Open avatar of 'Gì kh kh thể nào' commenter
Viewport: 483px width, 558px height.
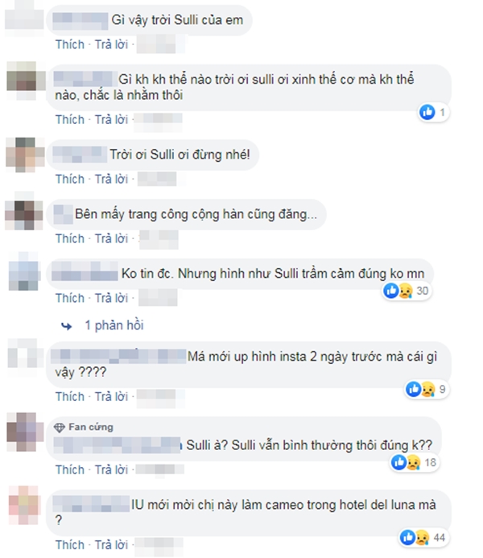(26, 81)
